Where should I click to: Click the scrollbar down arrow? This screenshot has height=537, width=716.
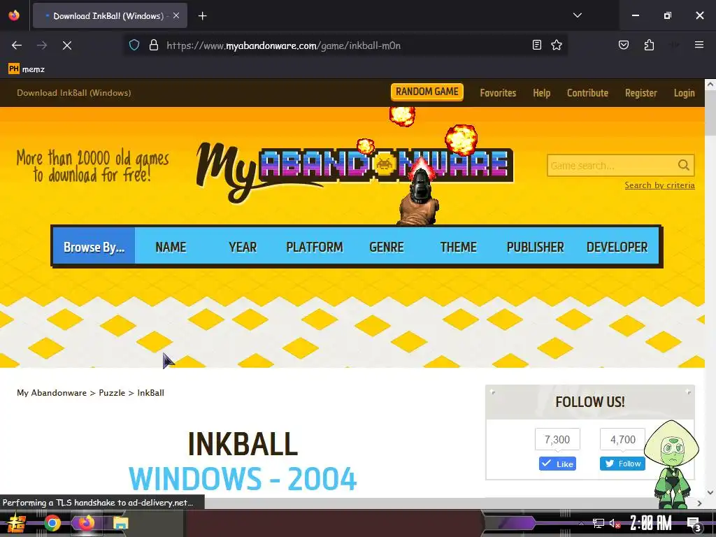click(x=710, y=492)
